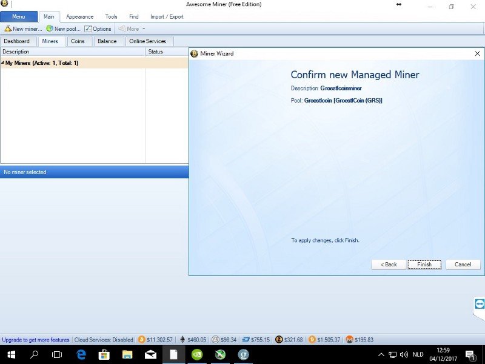Close the Miner Wizard dialog

coord(477,53)
